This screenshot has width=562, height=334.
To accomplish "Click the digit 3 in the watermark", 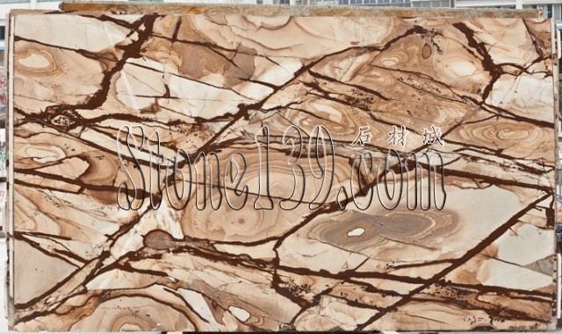I will [x=292, y=167].
